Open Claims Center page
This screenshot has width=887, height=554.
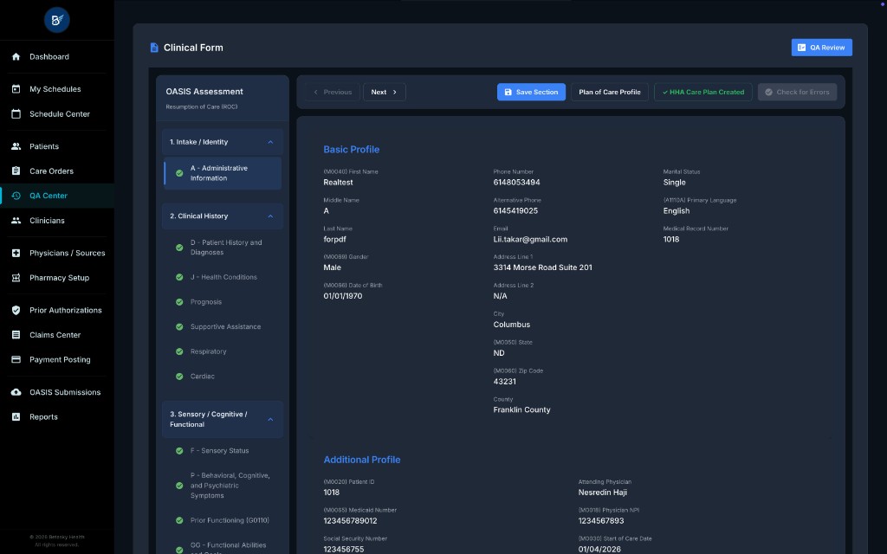(56, 335)
